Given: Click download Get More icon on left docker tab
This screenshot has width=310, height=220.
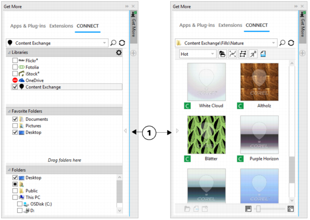Looking at the screenshot, I should coord(134,14).
